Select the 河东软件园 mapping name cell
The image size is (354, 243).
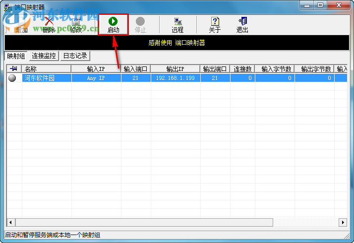click(x=47, y=78)
